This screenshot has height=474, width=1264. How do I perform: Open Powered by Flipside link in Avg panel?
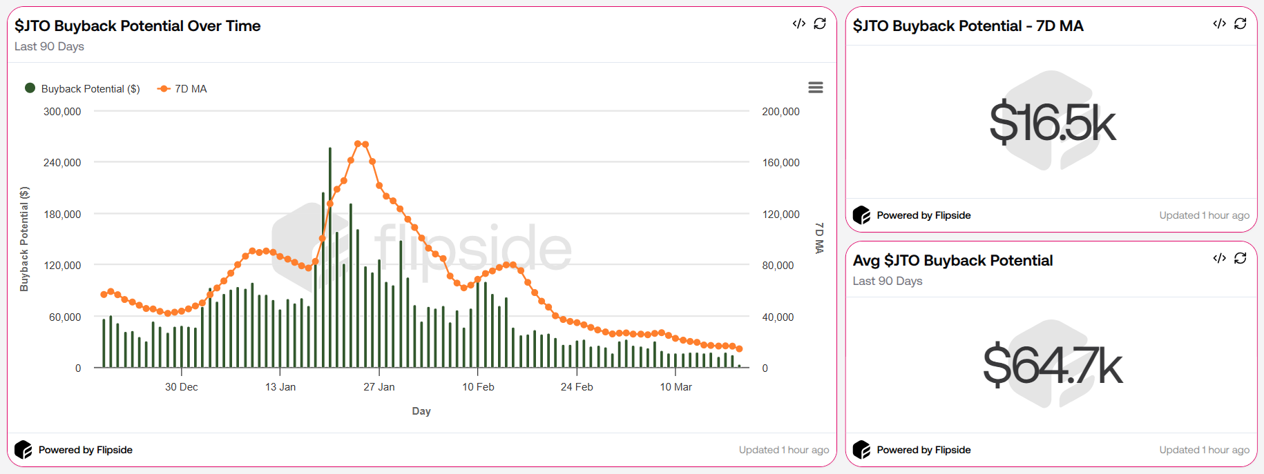923,450
